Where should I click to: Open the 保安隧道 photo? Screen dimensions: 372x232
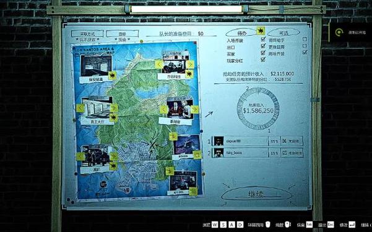96,65
